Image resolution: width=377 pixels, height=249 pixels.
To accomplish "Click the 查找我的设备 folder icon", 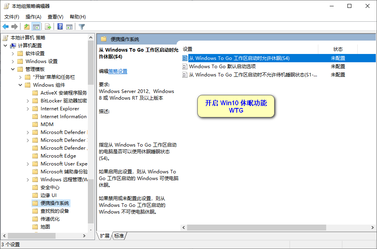I will (35, 211).
